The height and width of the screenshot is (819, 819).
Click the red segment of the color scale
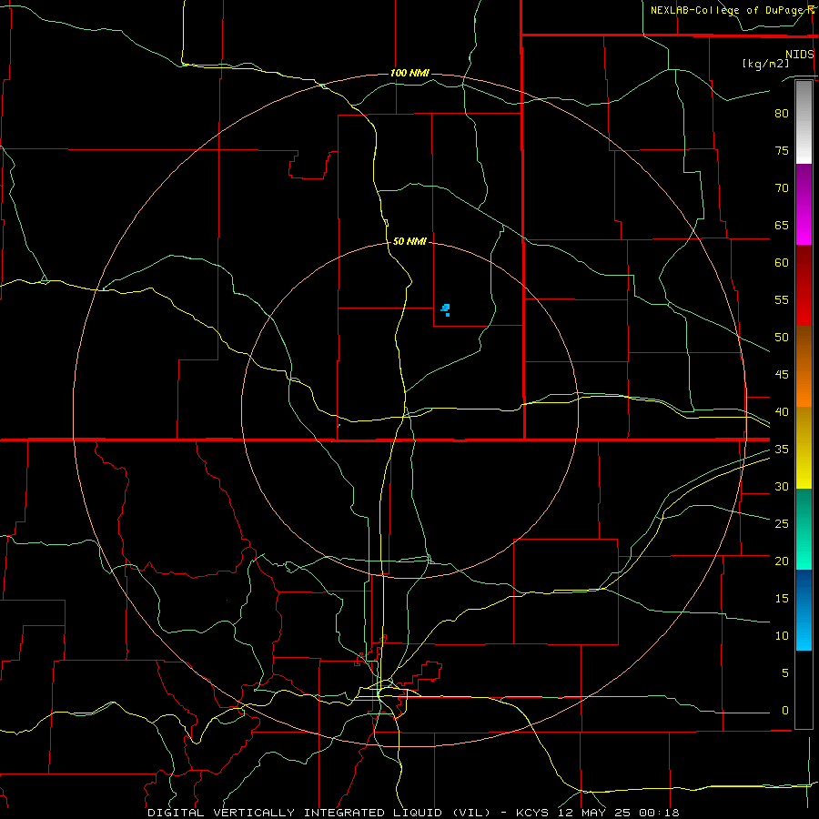click(804, 285)
